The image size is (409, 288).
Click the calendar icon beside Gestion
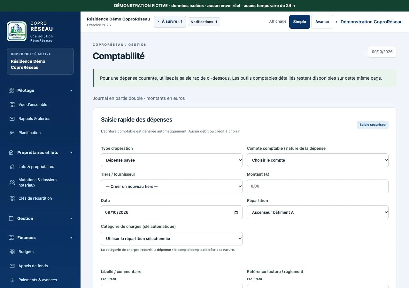coord(11,219)
